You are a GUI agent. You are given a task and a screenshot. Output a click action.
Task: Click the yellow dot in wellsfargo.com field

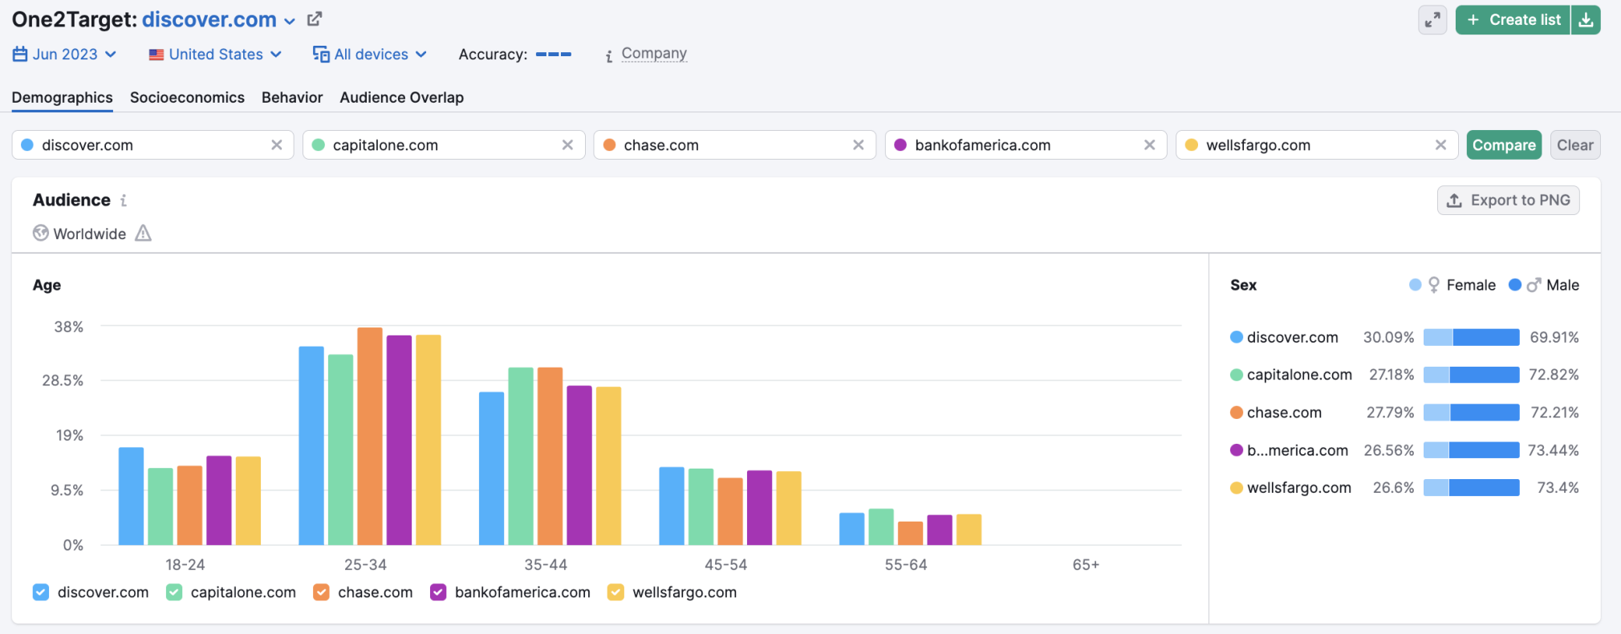pyautogui.click(x=1192, y=145)
